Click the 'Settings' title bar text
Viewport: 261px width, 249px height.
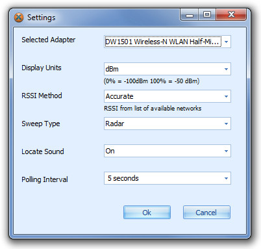[42, 18]
